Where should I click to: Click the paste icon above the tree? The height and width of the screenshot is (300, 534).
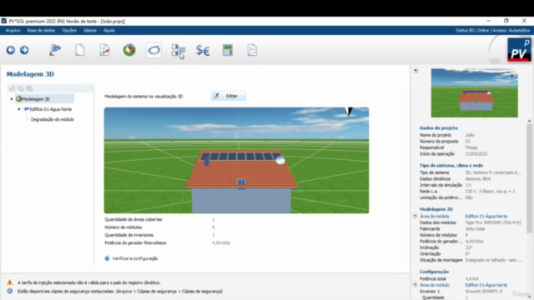[30, 88]
